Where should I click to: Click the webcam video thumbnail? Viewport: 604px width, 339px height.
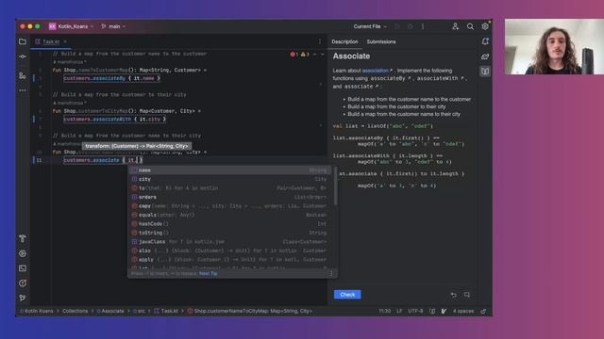tap(554, 46)
